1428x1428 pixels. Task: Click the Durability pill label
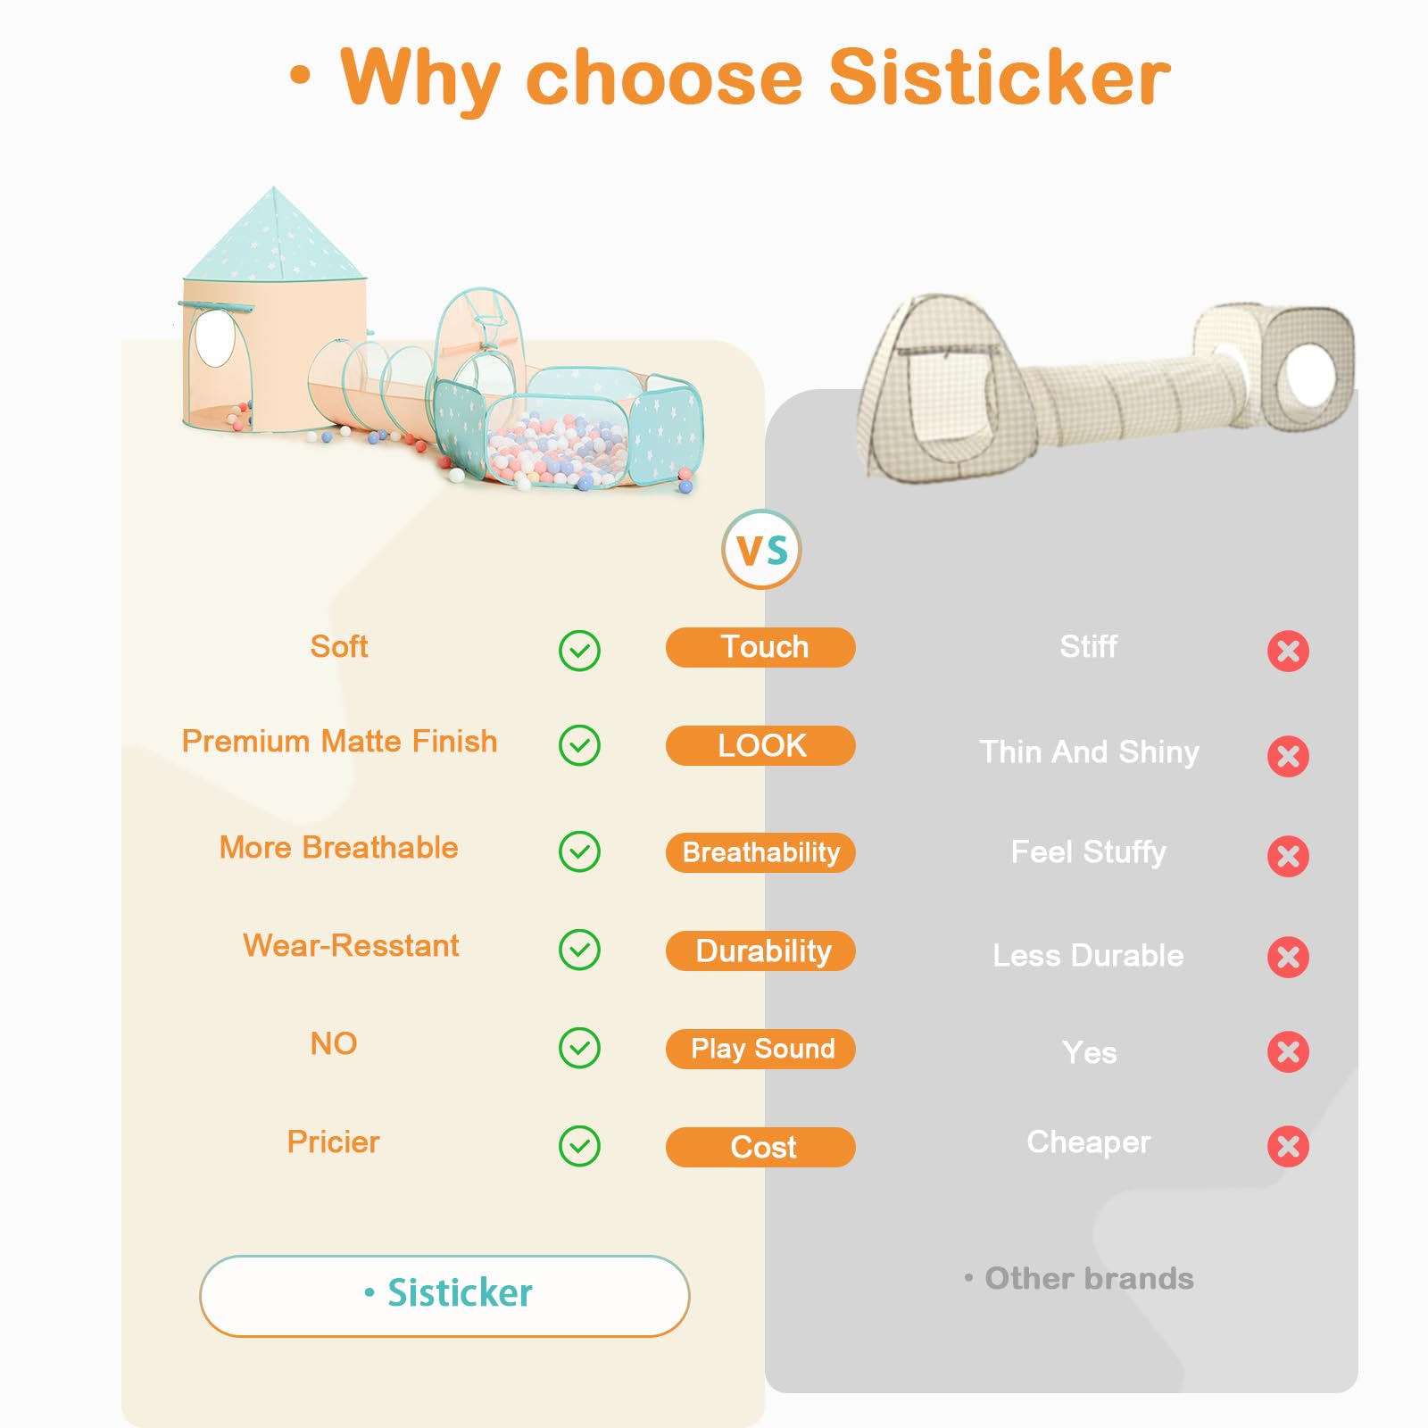760,951
